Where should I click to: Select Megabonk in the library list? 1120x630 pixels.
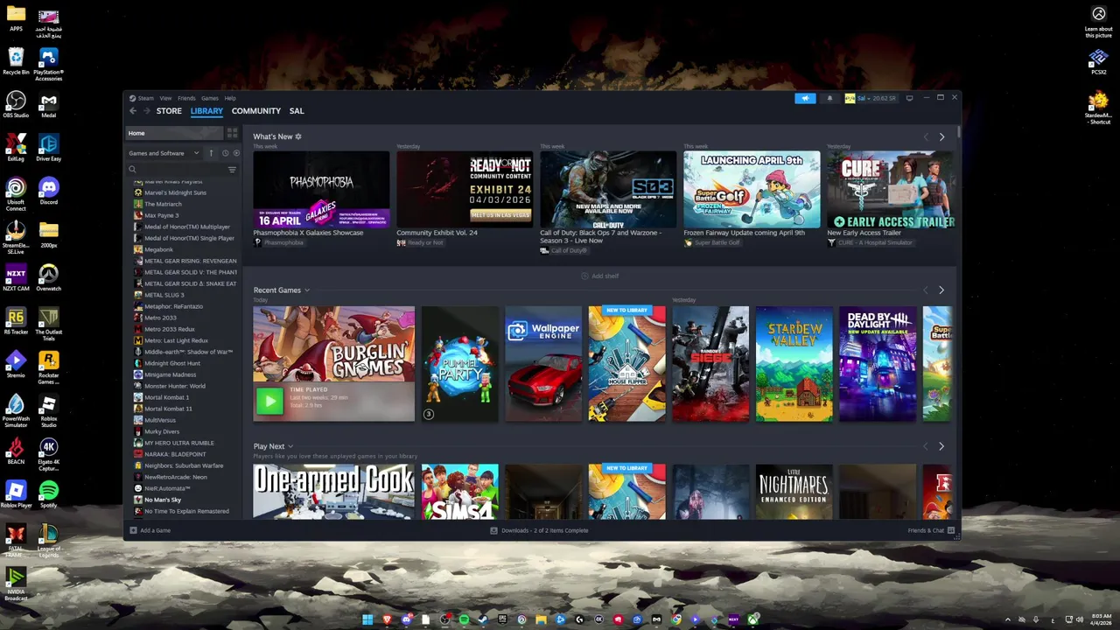coord(158,249)
